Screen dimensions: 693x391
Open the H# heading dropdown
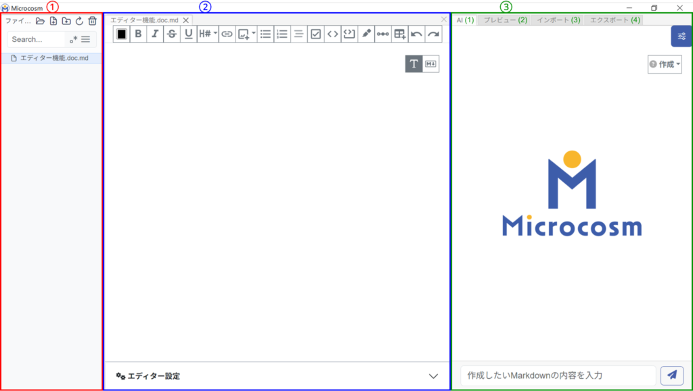tap(208, 34)
